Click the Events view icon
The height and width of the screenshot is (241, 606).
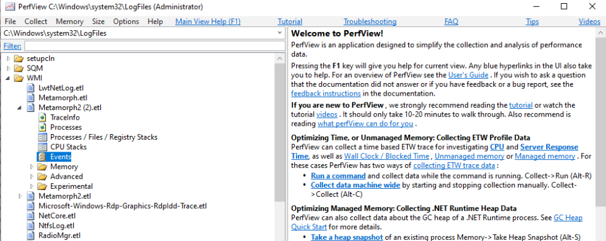42,157
